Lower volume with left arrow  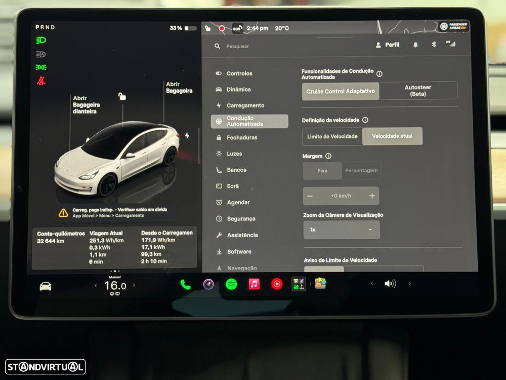[372, 284]
